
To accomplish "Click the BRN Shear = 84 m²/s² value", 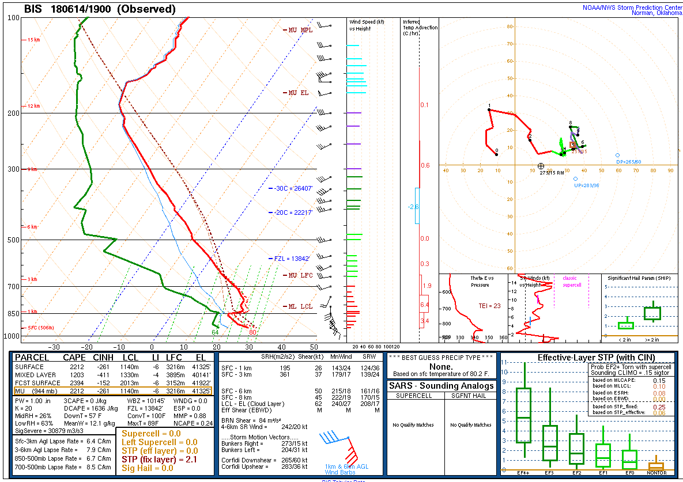I will click(x=251, y=420).
